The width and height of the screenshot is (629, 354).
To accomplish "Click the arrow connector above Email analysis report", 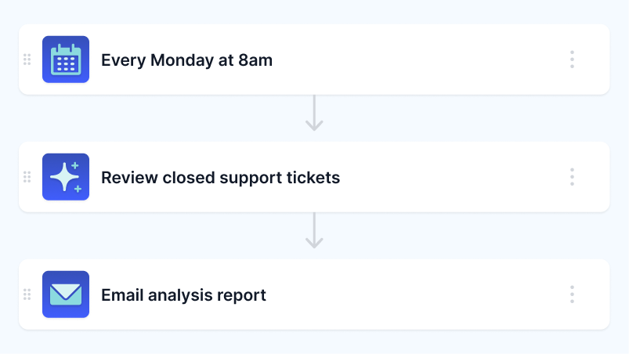I will coord(314,232).
